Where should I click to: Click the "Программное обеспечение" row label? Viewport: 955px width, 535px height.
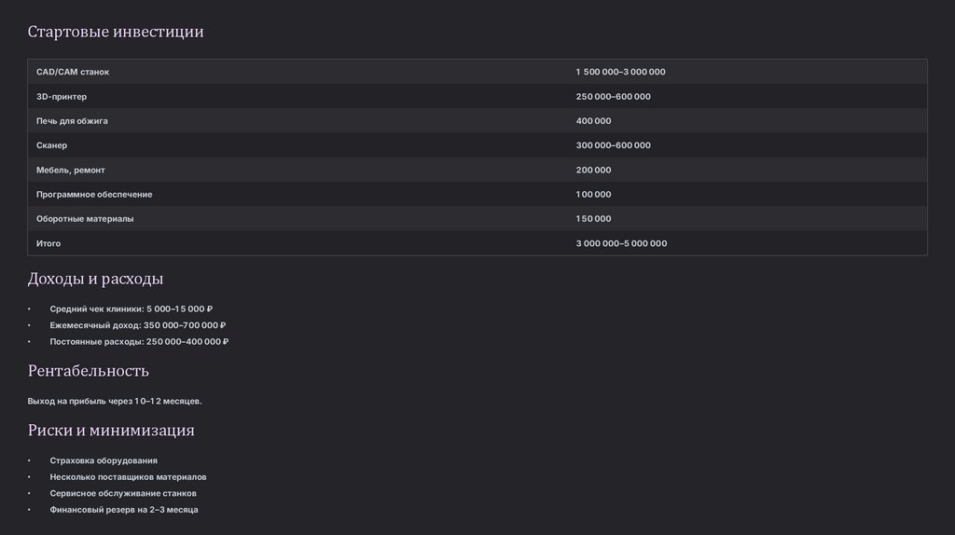click(x=94, y=194)
